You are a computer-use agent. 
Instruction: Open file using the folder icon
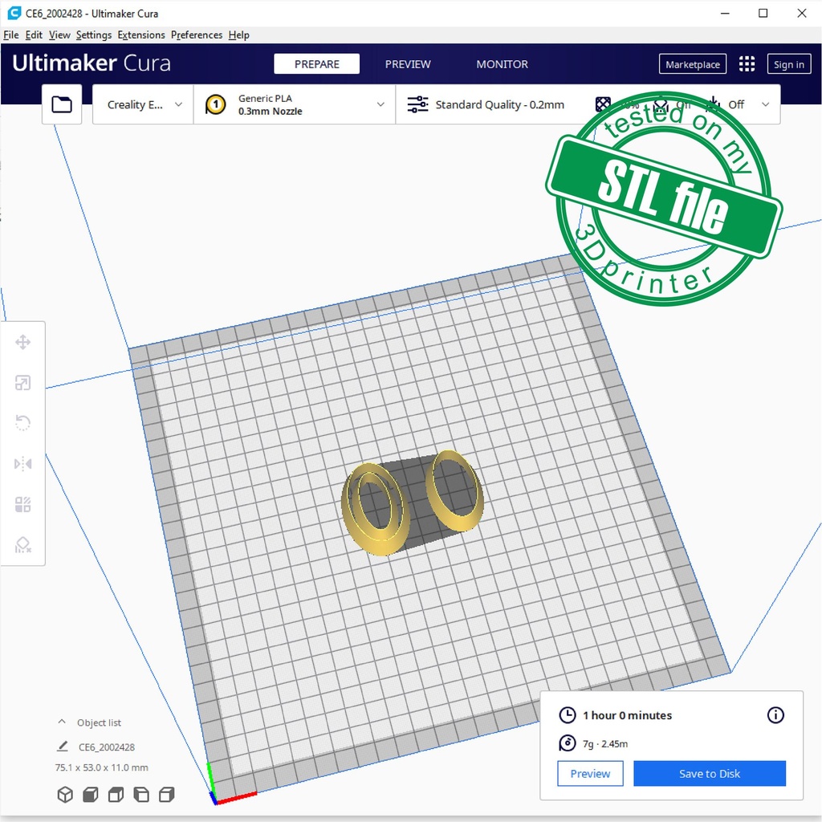(x=62, y=104)
